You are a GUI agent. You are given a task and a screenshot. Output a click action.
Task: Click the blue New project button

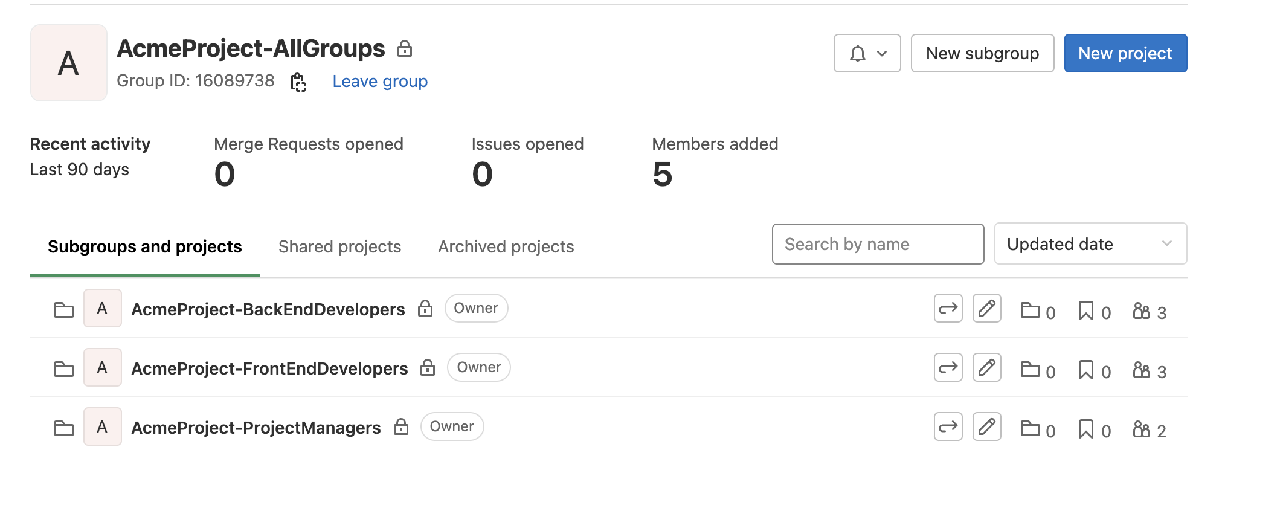click(x=1126, y=53)
